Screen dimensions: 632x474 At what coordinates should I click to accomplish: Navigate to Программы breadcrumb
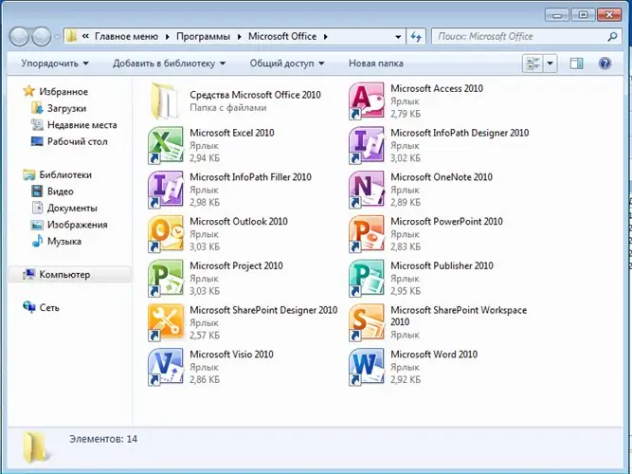pos(203,36)
